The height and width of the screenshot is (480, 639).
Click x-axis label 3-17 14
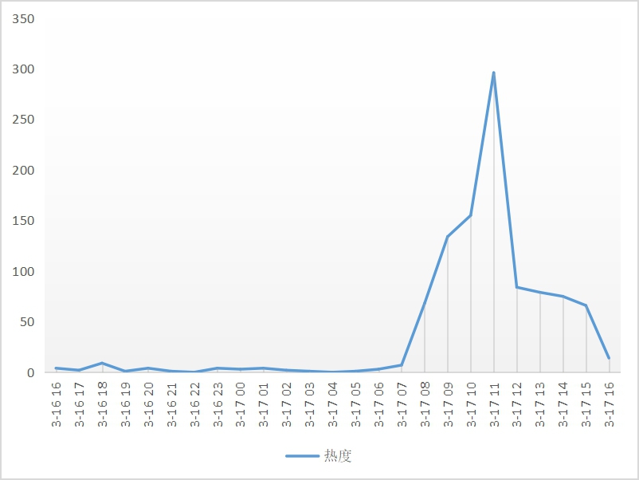pyautogui.click(x=563, y=404)
